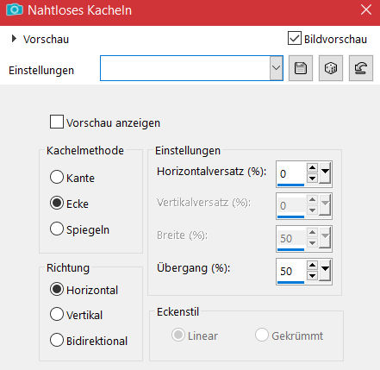Close the Nahtloses Kacheln dialog
This screenshot has width=380, height=370.
pyautogui.click(x=366, y=10)
